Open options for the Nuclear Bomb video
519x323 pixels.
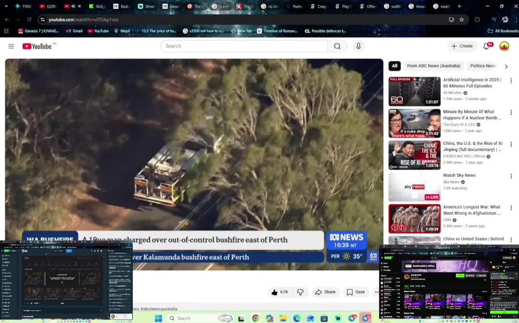[x=511, y=113]
